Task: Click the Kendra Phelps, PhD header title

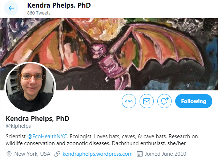Action: [x=59, y=5]
